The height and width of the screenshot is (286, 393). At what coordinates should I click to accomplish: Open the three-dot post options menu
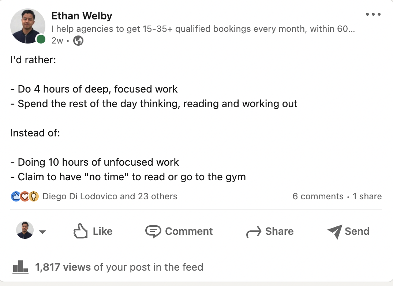[373, 15]
